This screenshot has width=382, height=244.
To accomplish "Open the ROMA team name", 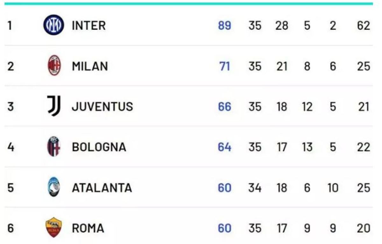I will click(x=88, y=228).
